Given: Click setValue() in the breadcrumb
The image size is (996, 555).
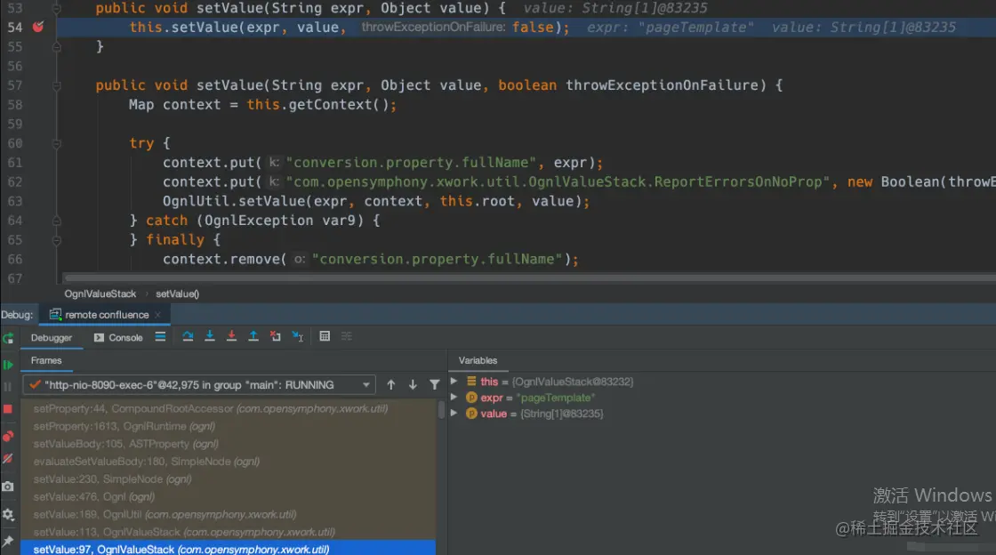Looking at the screenshot, I should tap(177, 294).
